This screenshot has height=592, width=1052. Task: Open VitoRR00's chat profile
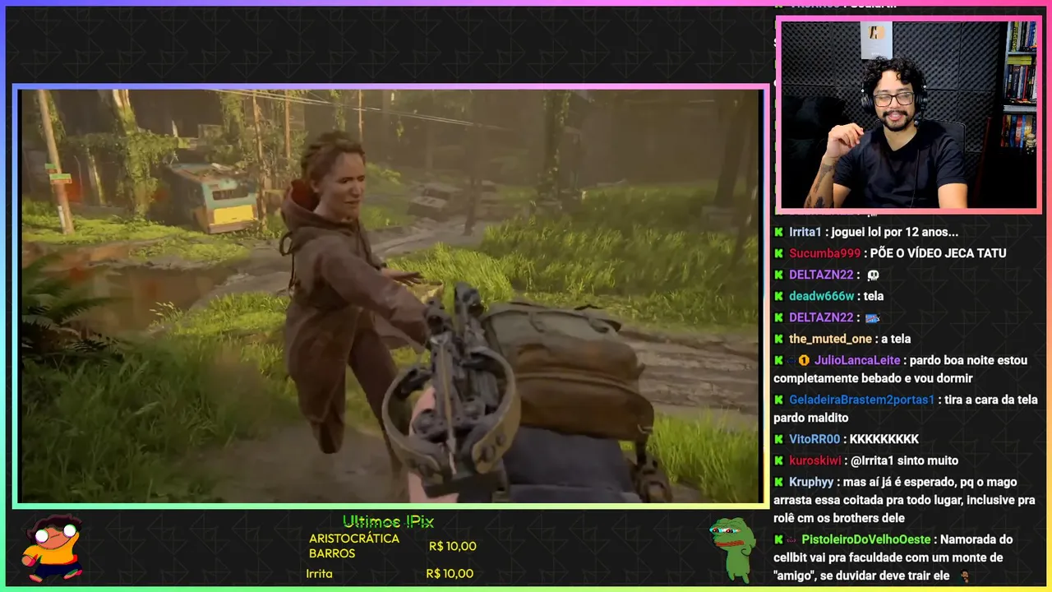814,439
